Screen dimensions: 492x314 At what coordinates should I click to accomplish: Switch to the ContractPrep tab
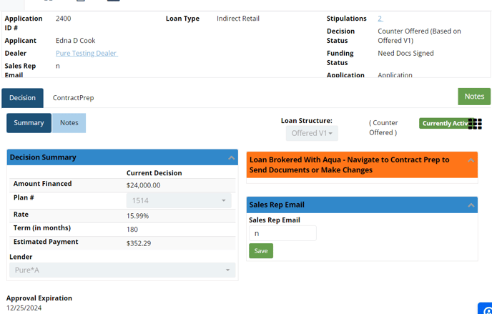(73, 98)
